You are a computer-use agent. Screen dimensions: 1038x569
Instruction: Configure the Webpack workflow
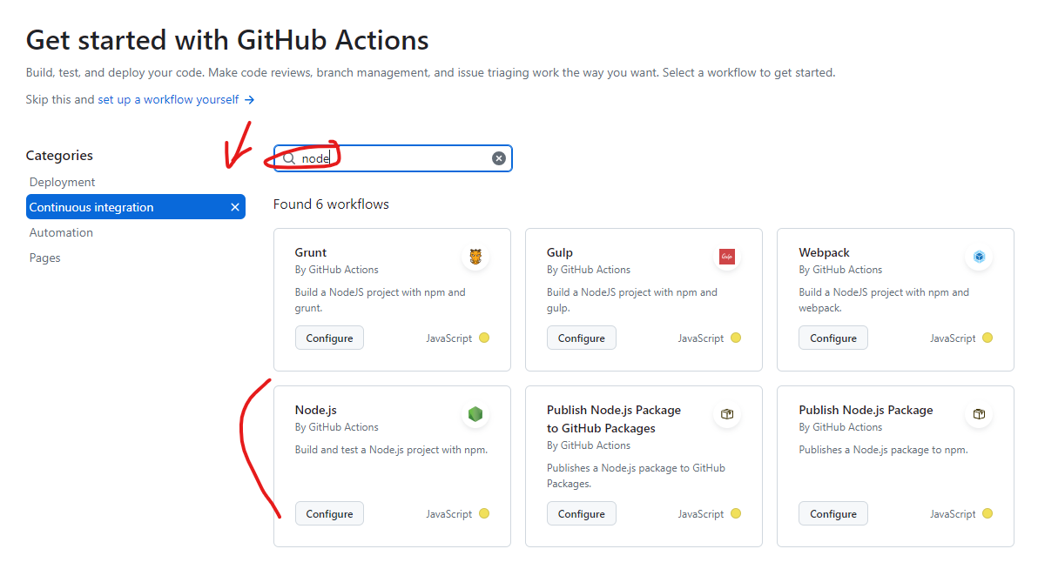click(x=832, y=338)
